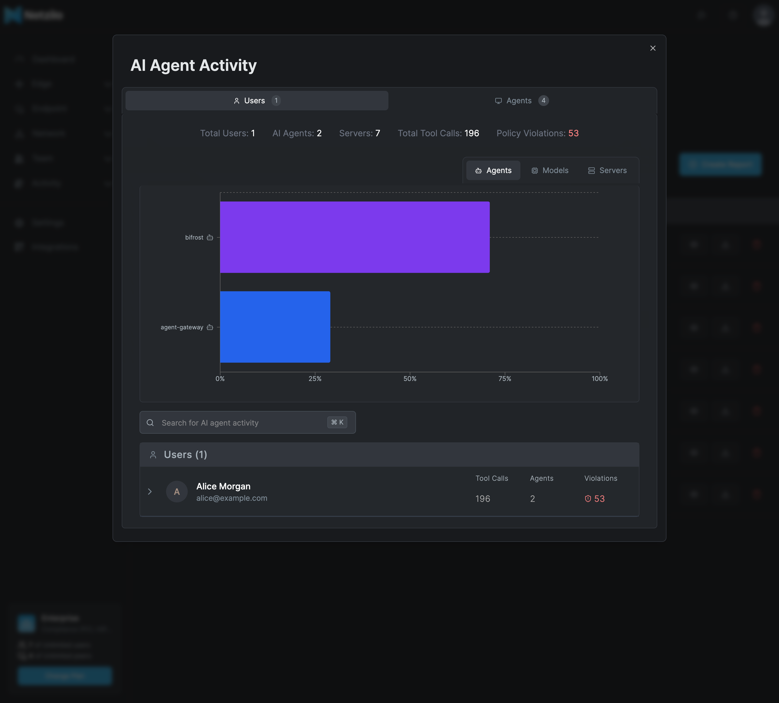Click the monitor icon in Agents tab
Image resolution: width=779 pixels, height=703 pixels.
pyautogui.click(x=499, y=101)
